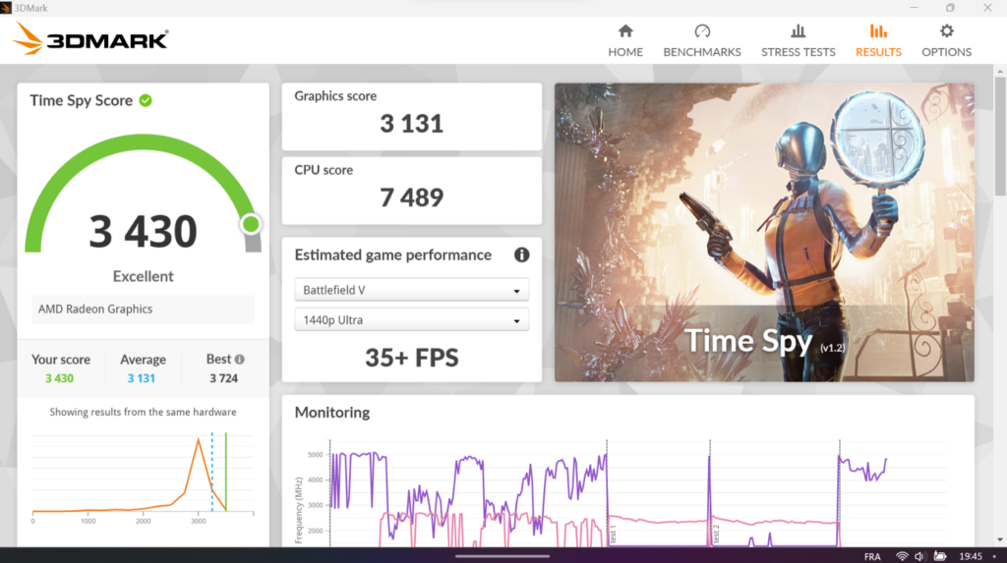Image resolution: width=1007 pixels, height=563 pixels.
Task: Click the FRA language indicator
Action: 872,556
